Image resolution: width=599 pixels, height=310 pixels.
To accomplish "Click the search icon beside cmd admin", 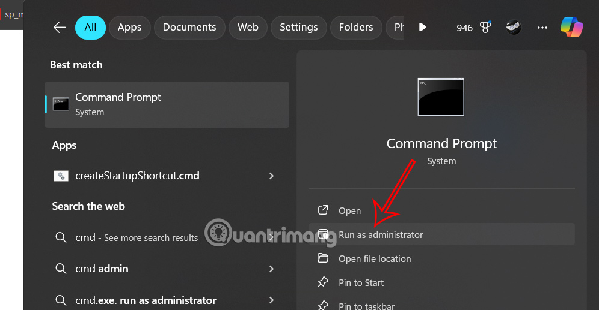I will pos(61,269).
